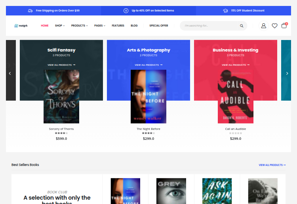The height and width of the screenshot is (204, 297).
Task: Open the Features menu item
Action: click(118, 26)
